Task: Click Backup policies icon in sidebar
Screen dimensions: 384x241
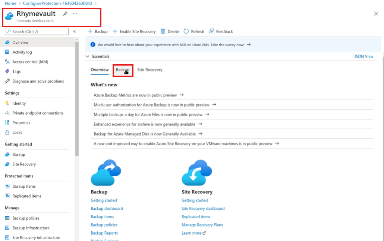Action: pos(7,218)
